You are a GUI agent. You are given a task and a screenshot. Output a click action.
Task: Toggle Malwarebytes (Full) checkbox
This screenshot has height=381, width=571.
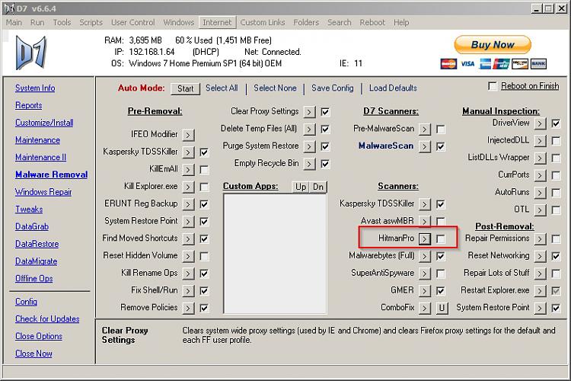click(x=441, y=256)
